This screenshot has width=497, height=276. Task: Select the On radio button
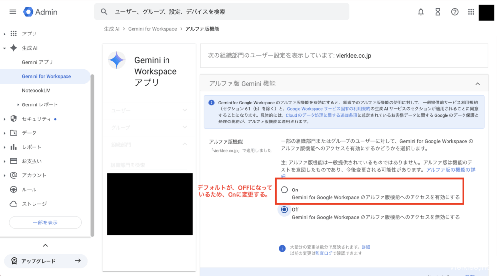point(284,190)
